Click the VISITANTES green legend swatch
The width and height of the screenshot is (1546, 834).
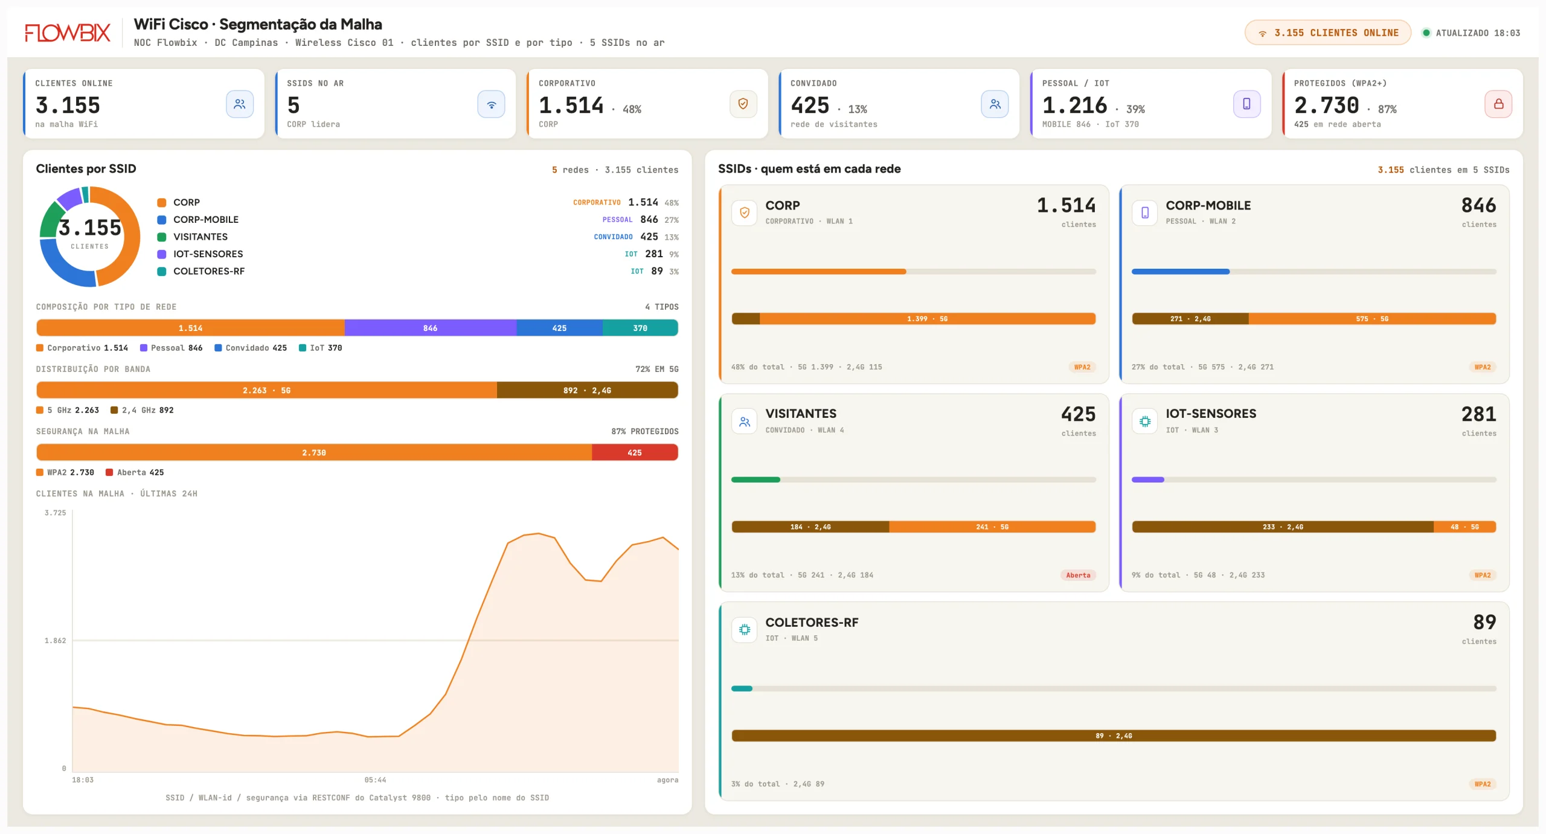162,237
